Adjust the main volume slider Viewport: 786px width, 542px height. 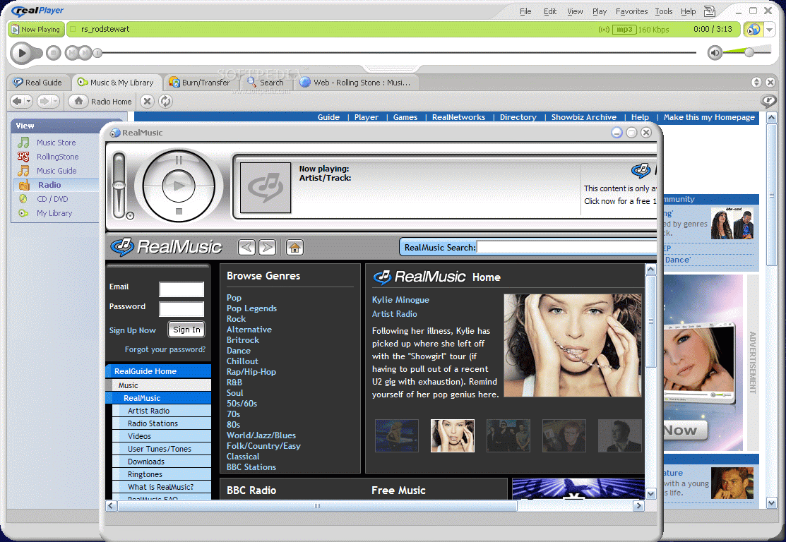[x=749, y=52]
